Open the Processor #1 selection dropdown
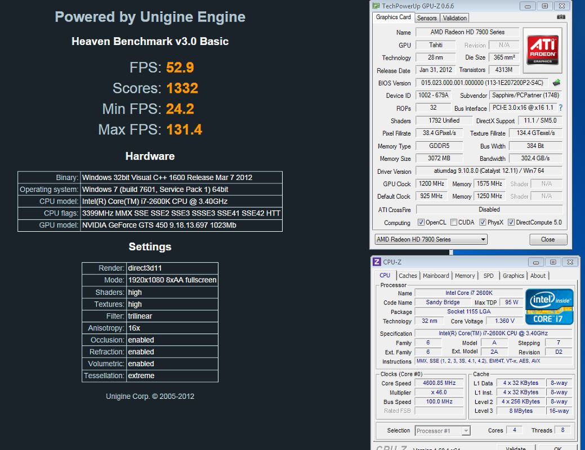The image size is (585, 450). coord(442,431)
